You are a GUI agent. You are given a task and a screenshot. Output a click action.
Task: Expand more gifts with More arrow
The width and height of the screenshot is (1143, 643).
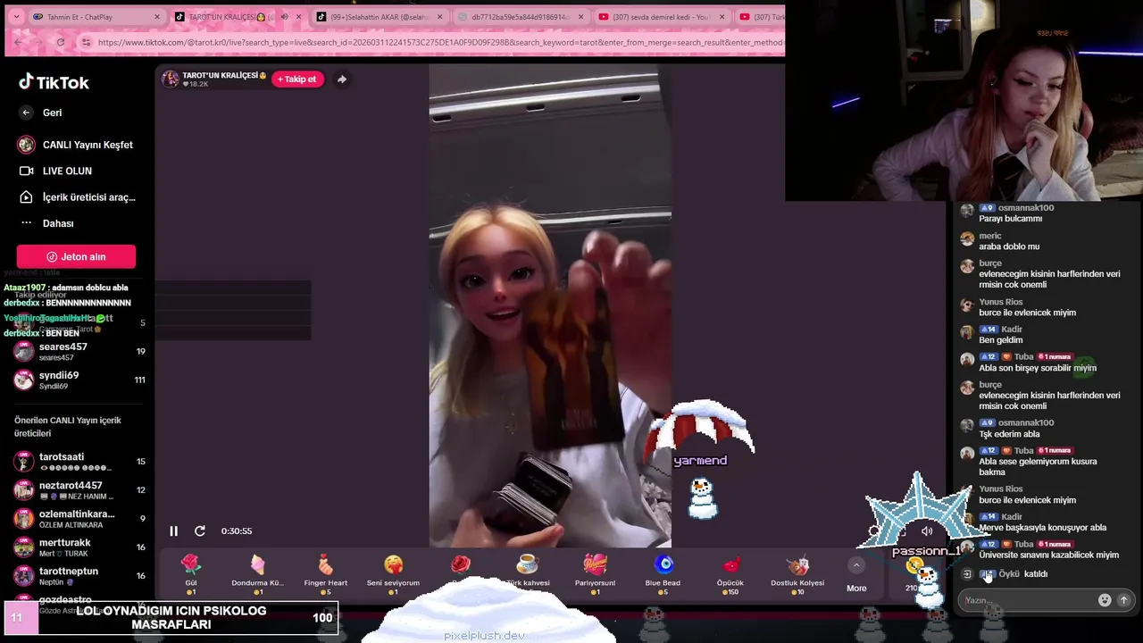click(856, 575)
